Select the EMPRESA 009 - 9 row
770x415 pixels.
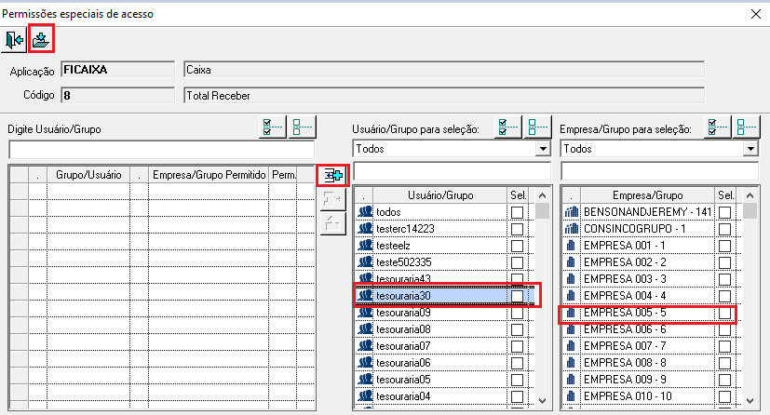tap(652, 380)
